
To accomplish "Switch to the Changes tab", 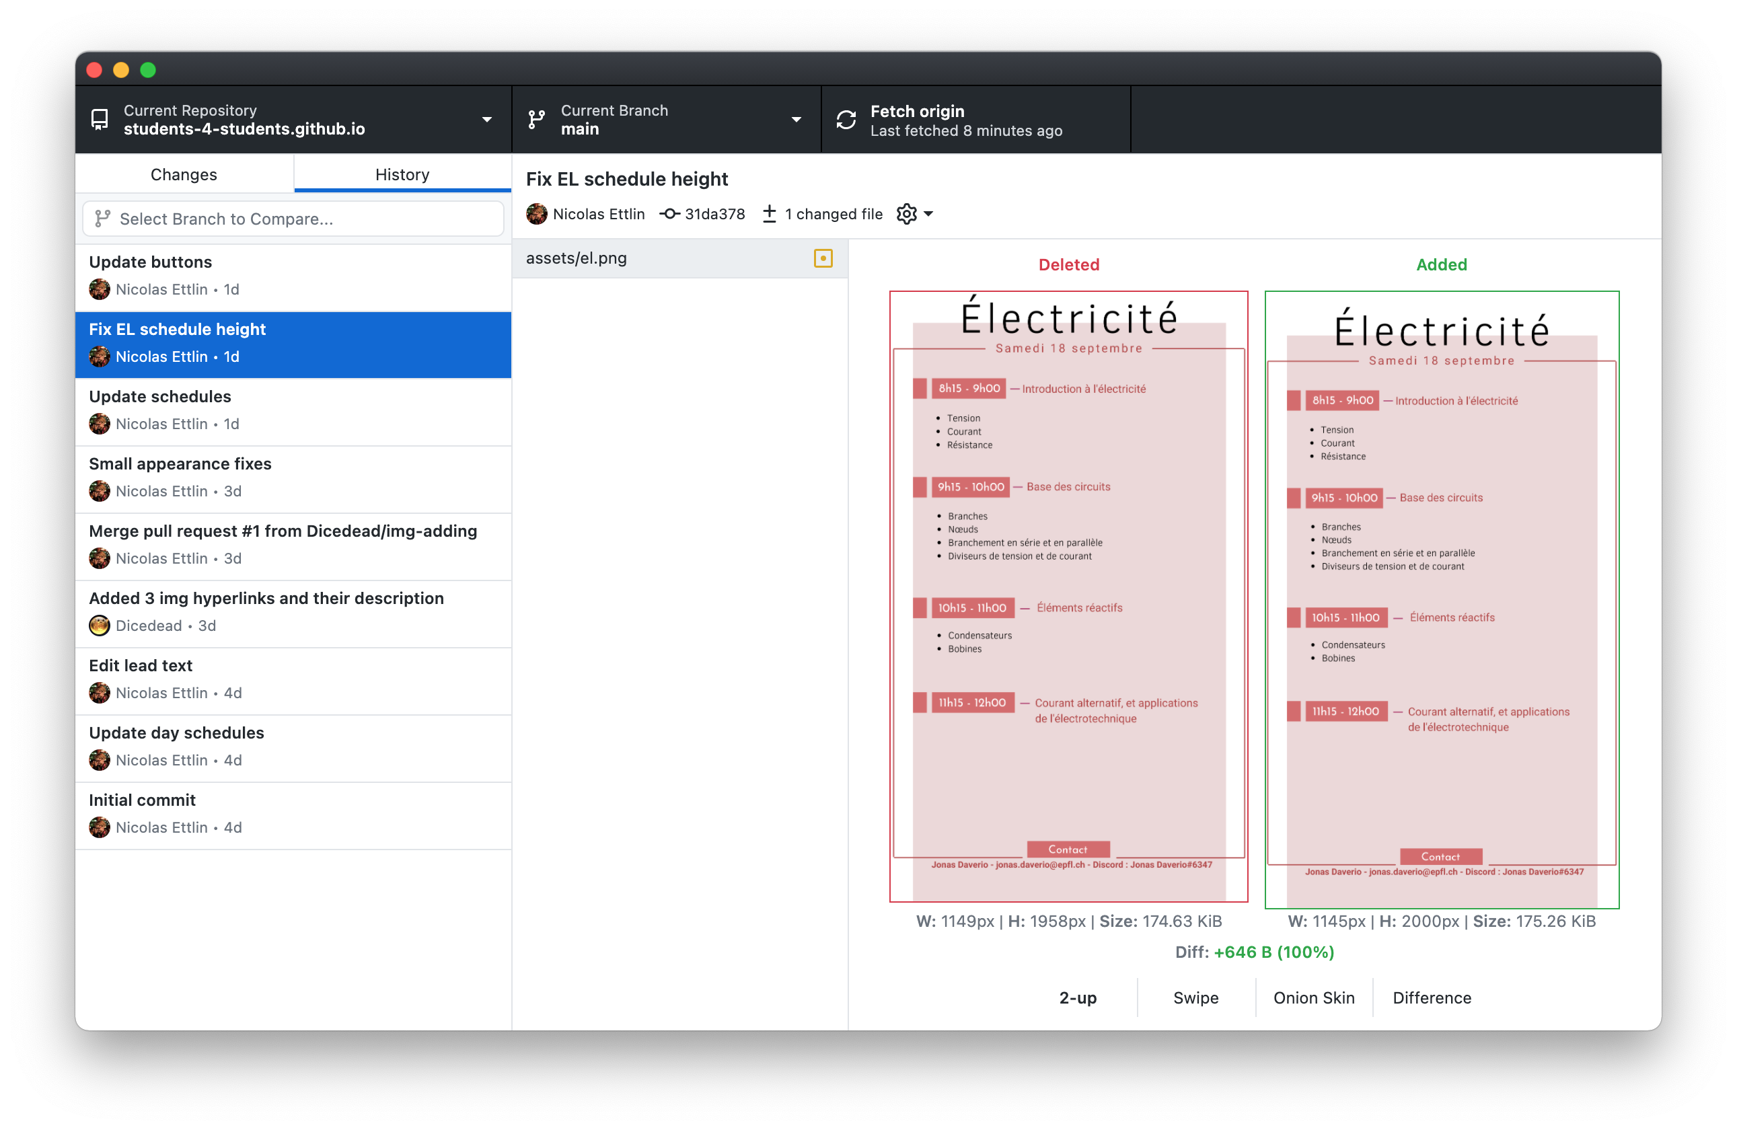I will click(184, 175).
